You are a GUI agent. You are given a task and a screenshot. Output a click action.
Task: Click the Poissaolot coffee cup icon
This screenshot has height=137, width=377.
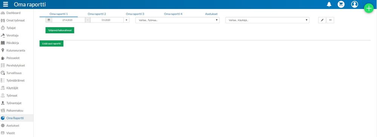click(x=3, y=58)
